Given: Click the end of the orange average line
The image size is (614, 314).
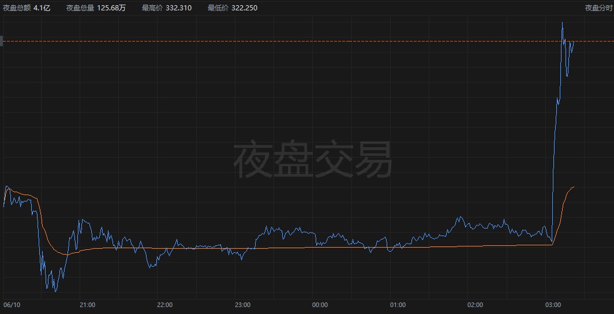Looking at the screenshot, I should pyautogui.click(x=574, y=187).
